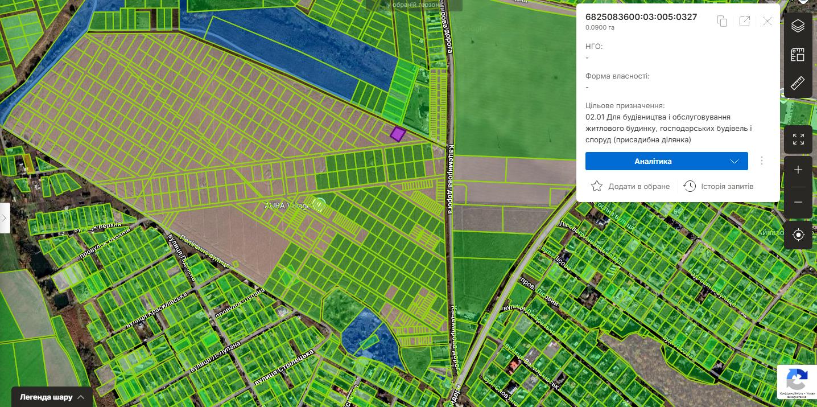Open the three-dot more options menu
817x407 pixels.
(762, 161)
